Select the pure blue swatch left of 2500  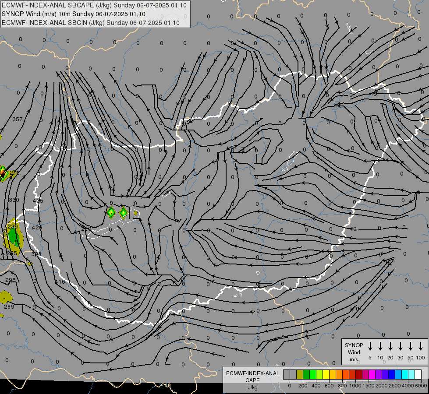(x=391, y=375)
